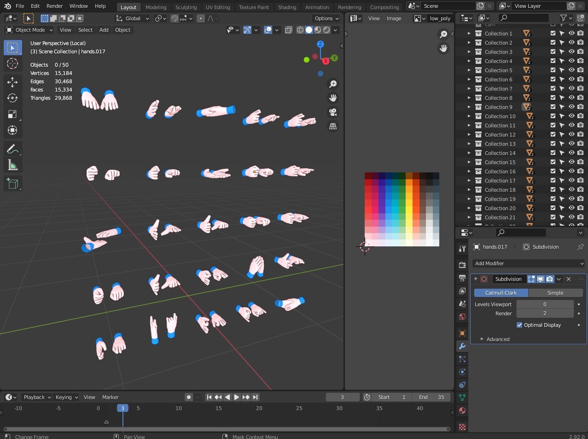Open the Physics Properties tab
Image resolution: width=588 pixels, height=439 pixels.
coord(462,372)
